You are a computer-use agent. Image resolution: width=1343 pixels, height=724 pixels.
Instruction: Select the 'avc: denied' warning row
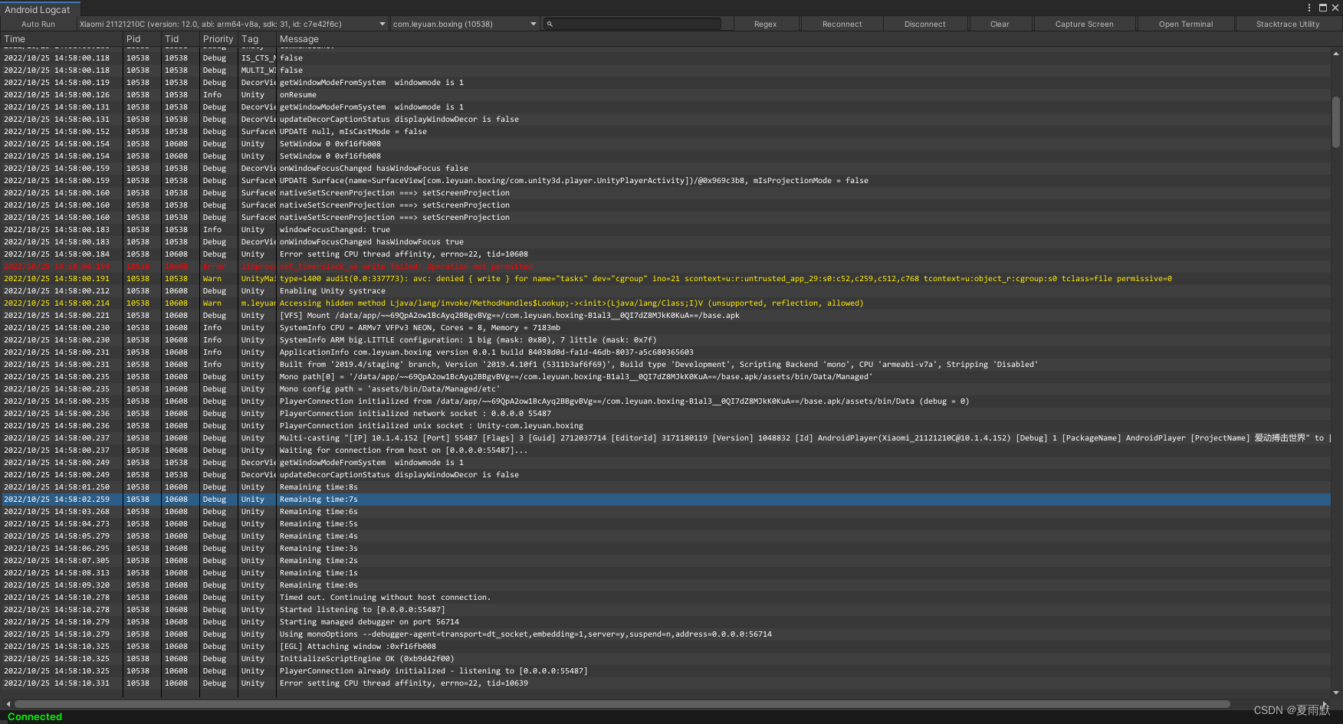coord(665,279)
